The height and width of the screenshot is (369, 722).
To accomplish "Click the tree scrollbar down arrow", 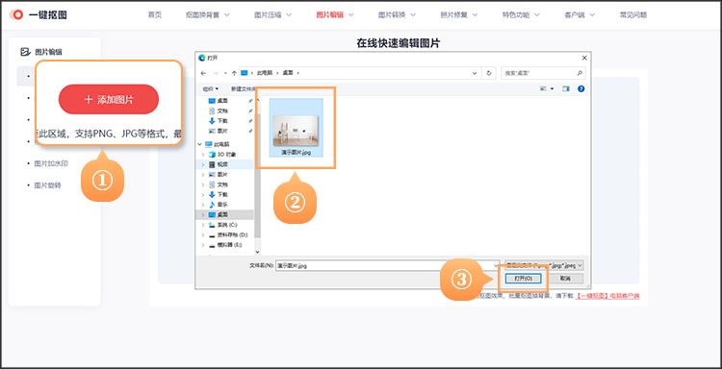I will tap(257, 252).
